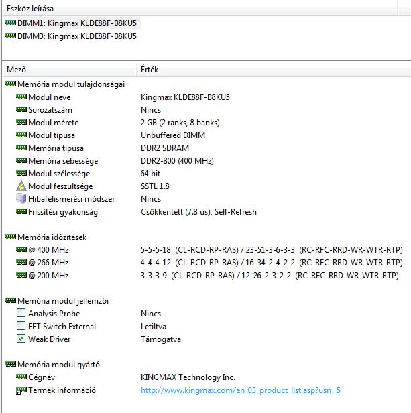411x413 pixels.
Task: Click icon beside Memória modul jellemzői
Action: (x=11, y=300)
